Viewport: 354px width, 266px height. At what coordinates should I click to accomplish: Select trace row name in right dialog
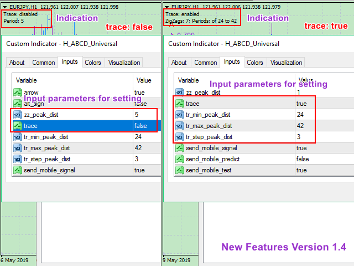[192, 104]
